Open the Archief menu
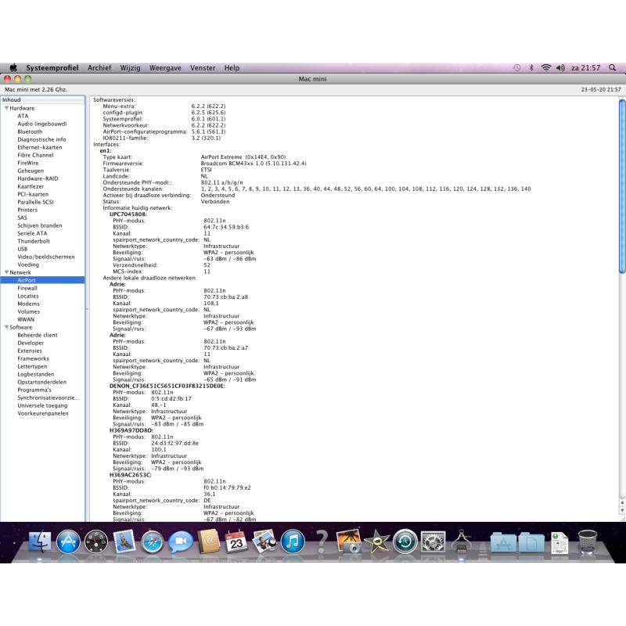Image resolution: width=626 pixels, height=626 pixels. click(x=99, y=68)
